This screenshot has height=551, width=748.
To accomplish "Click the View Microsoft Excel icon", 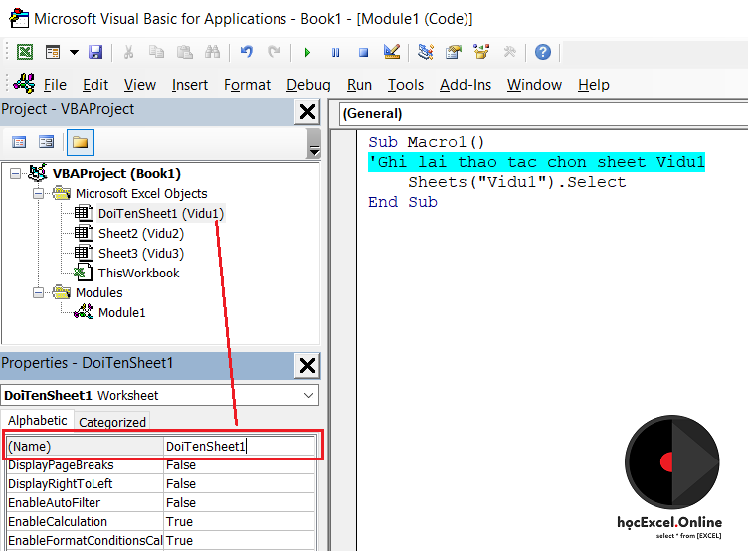I will pyautogui.click(x=25, y=52).
